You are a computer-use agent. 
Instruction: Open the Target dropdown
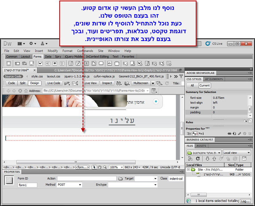coord(146,179)
